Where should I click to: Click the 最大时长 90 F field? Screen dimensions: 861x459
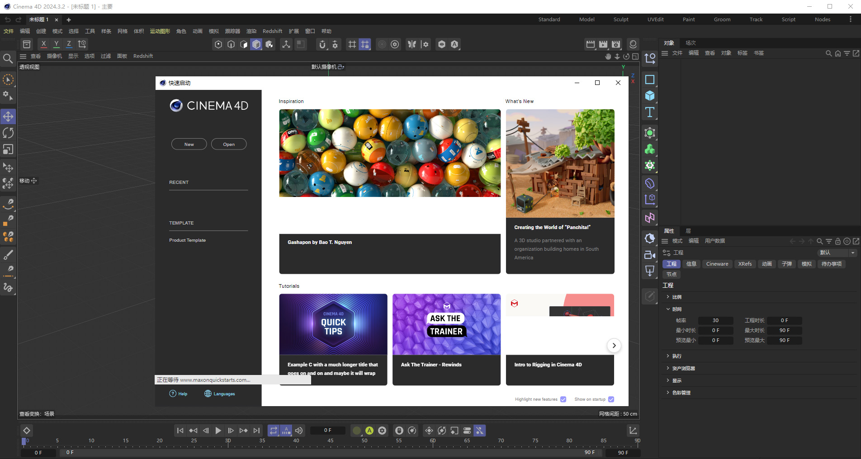[x=785, y=330]
